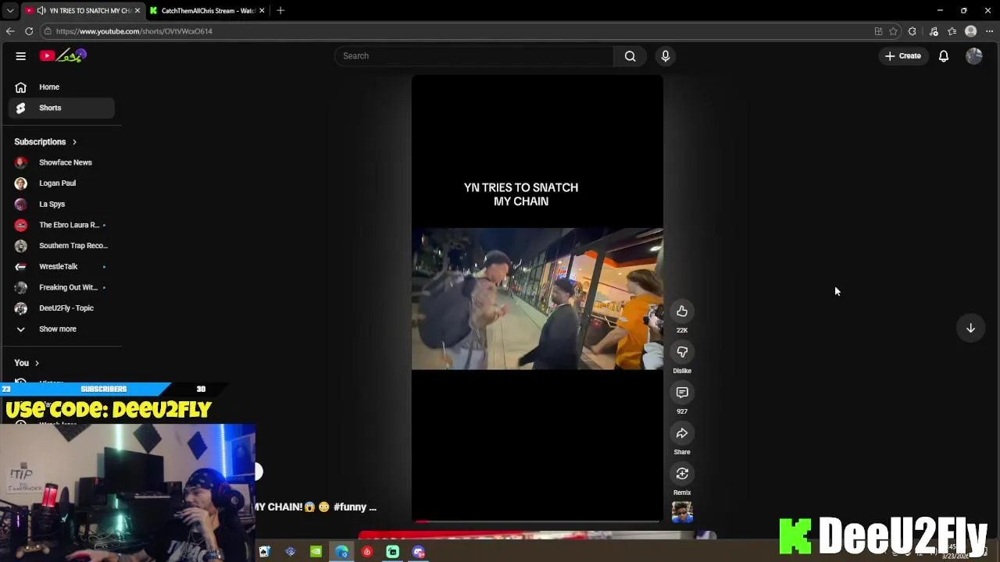
Task: Expand Show more subscriptions
Action: coord(62,329)
